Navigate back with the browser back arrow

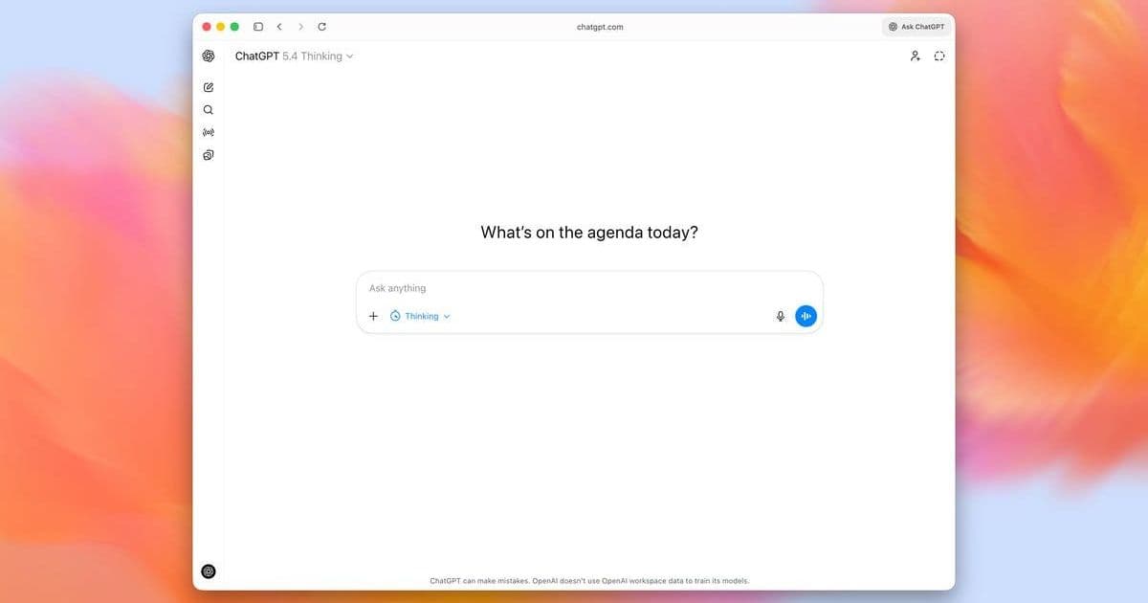pos(279,26)
